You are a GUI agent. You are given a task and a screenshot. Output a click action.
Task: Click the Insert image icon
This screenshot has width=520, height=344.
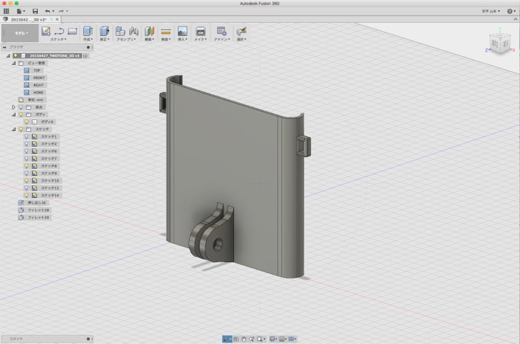click(x=183, y=31)
